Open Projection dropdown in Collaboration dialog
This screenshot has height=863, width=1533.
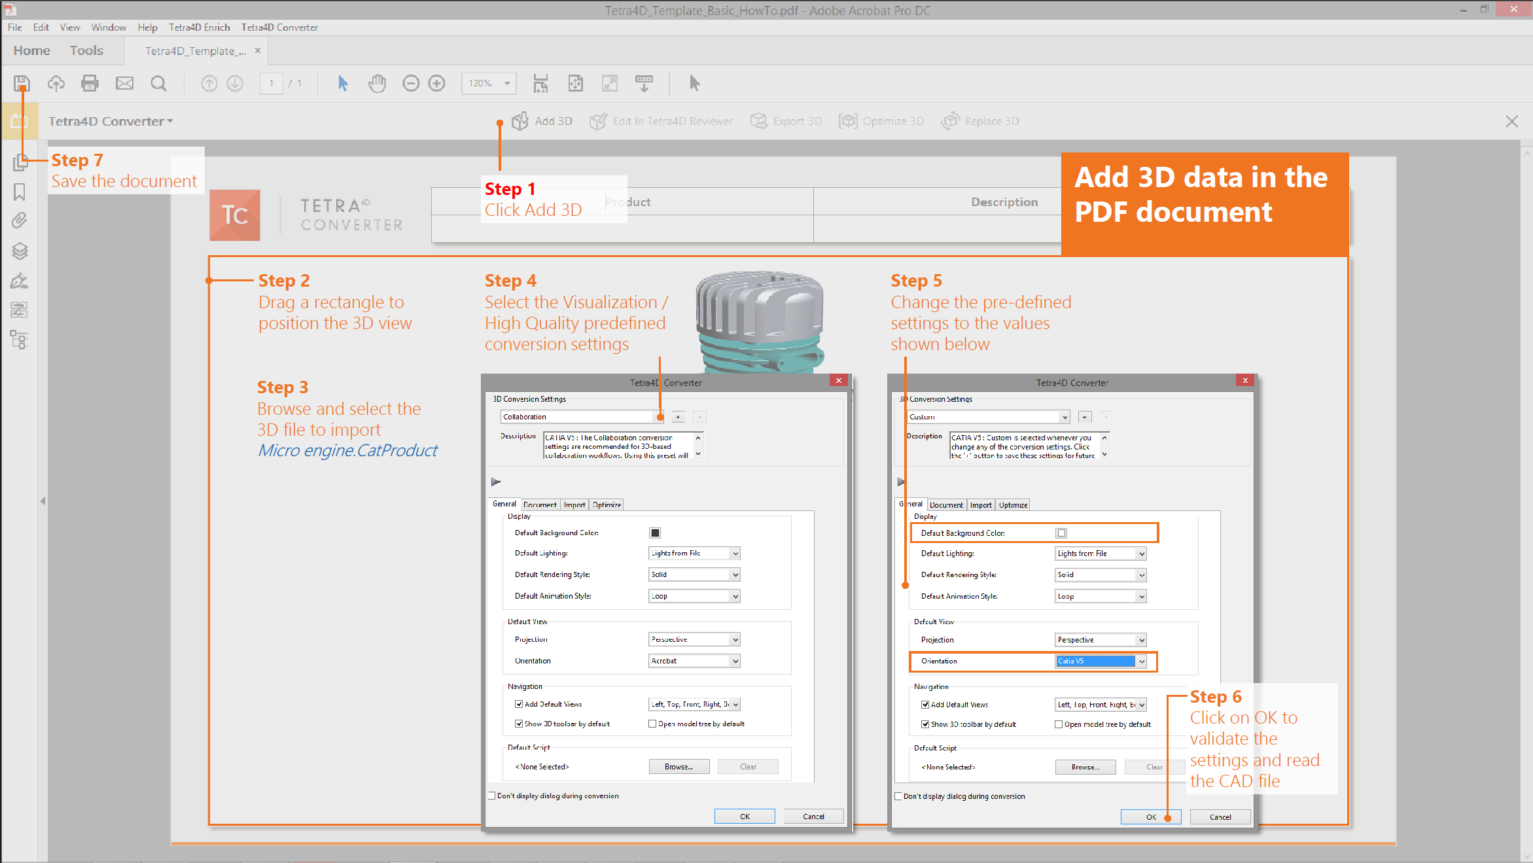pyautogui.click(x=694, y=639)
